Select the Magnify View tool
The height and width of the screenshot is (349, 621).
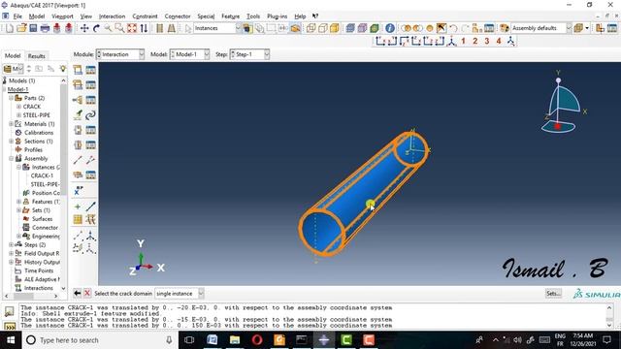point(108,28)
